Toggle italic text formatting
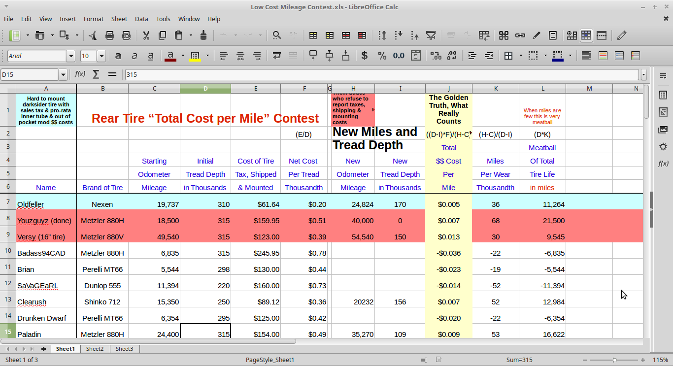 click(135, 56)
